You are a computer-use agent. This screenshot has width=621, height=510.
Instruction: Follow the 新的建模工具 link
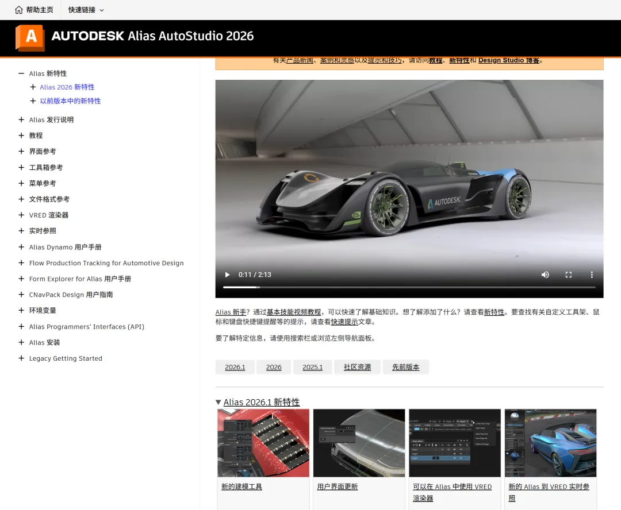[x=241, y=486]
